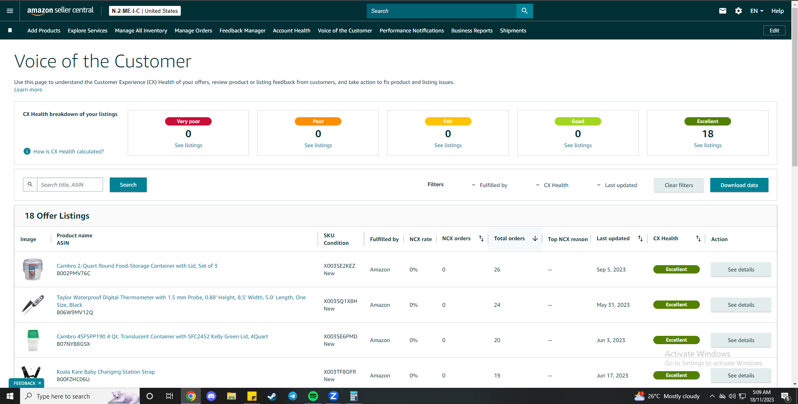See details for Cambro 2-Quart container
This screenshot has height=404, width=798.
pyautogui.click(x=741, y=269)
